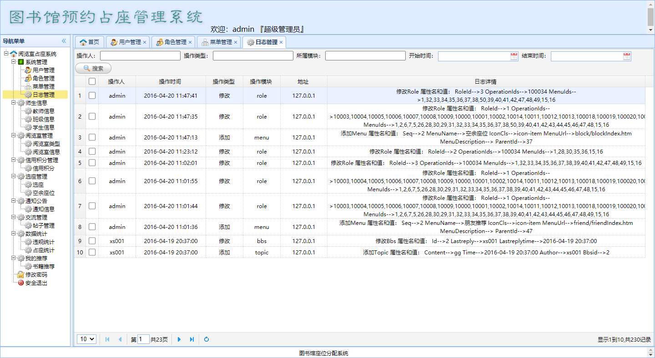The width and height of the screenshot is (655, 358).
Task: Open 角色管理 in navigation tree
Action: coord(43,79)
